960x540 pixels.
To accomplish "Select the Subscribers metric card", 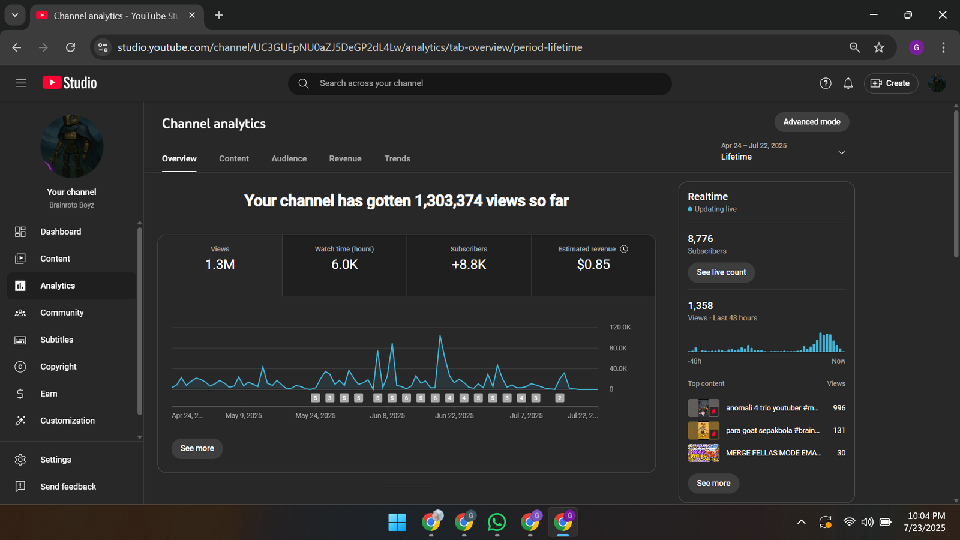I will pyautogui.click(x=469, y=265).
